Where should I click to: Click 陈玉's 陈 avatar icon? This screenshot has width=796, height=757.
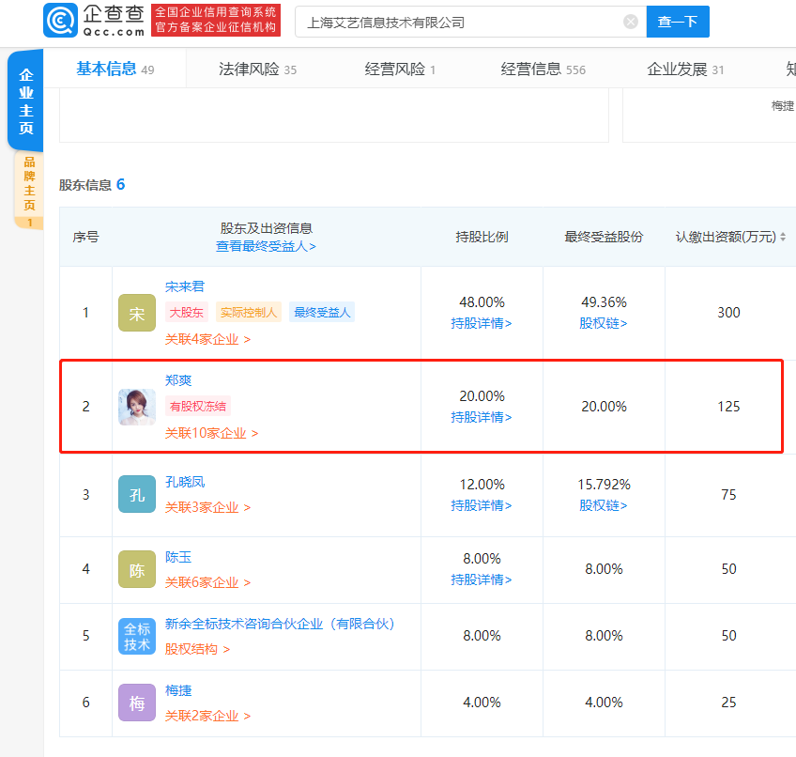136,569
